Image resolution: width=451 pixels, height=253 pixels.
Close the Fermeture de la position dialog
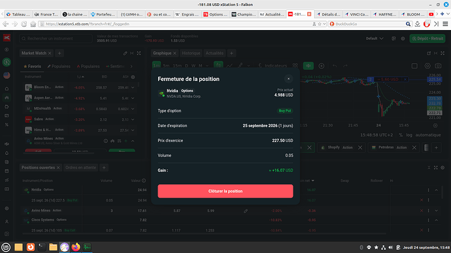point(288,79)
